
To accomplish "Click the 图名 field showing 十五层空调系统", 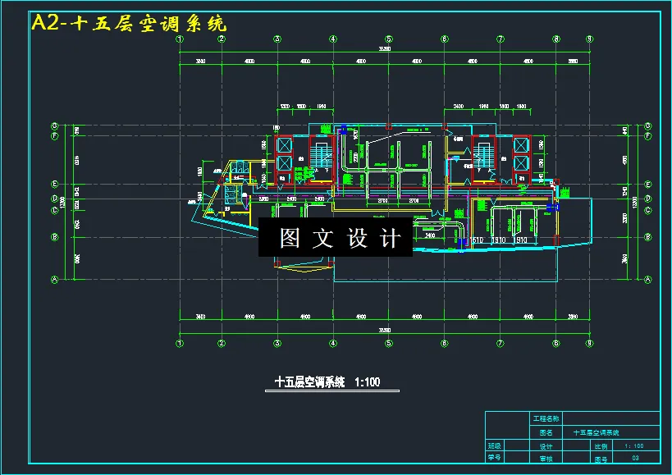I will pyautogui.click(x=597, y=432).
